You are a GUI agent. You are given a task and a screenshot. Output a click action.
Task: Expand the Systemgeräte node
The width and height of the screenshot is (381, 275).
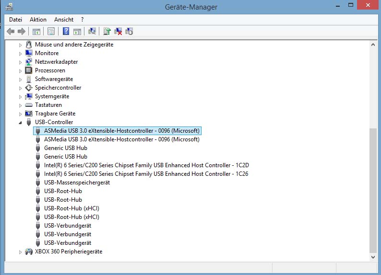(21, 97)
